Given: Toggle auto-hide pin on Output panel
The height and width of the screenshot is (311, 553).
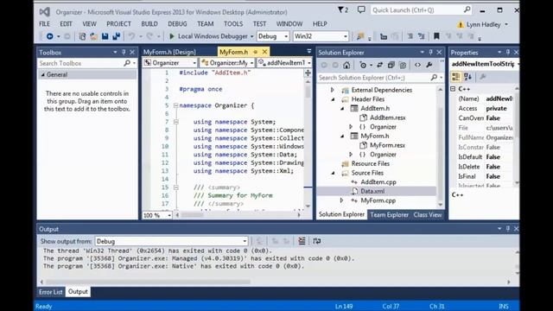Looking at the screenshot, I should point(508,229).
